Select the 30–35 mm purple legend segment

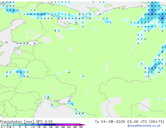pyautogui.click(x=59, y=125)
